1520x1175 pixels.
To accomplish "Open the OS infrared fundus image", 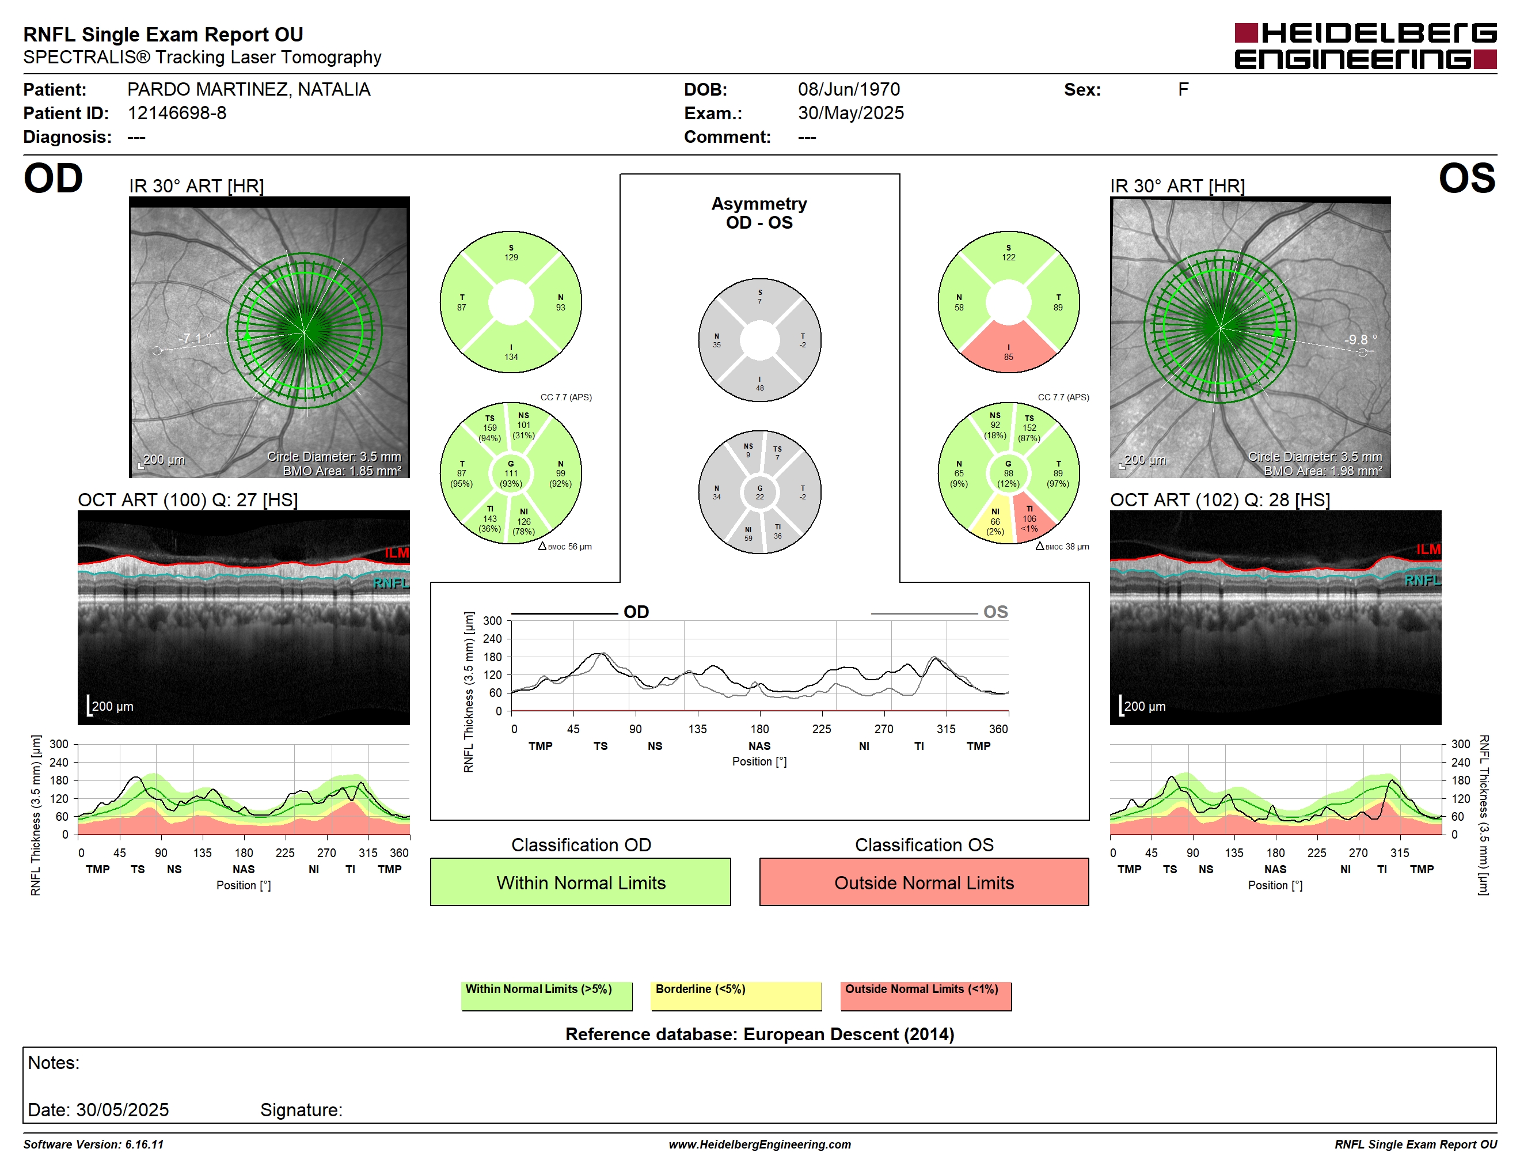I will click(1250, 337).
